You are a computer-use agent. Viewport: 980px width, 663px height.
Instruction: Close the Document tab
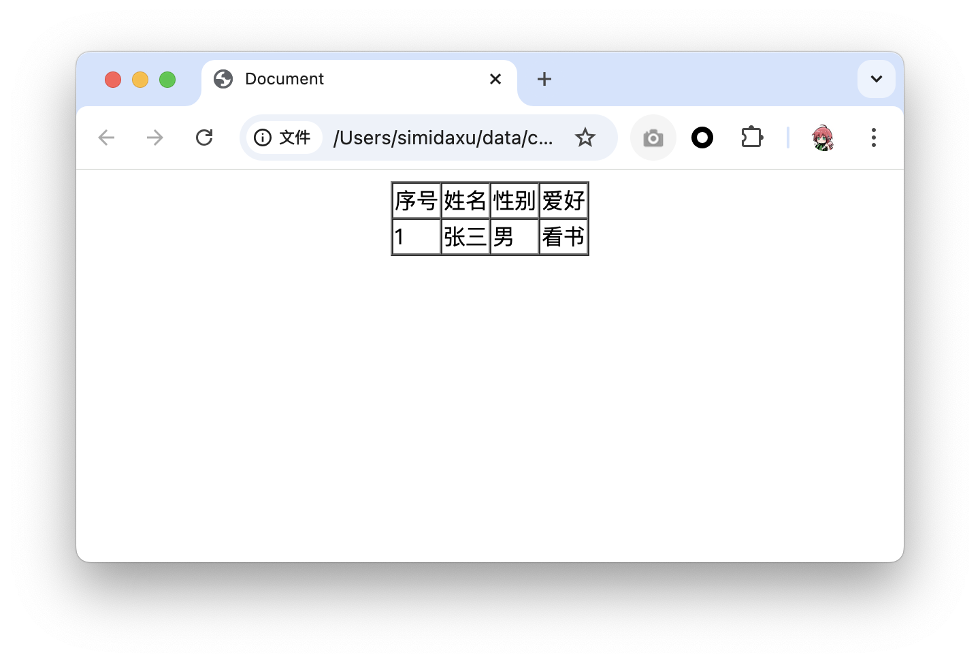tap(495, 79)
